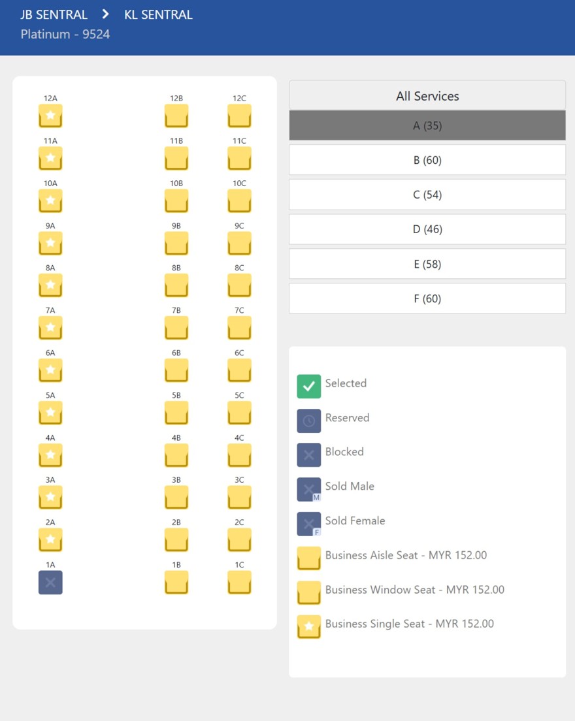The image size is (575, 721).
Task: Pick single seat 2A
Action: (x=50, y=540)
